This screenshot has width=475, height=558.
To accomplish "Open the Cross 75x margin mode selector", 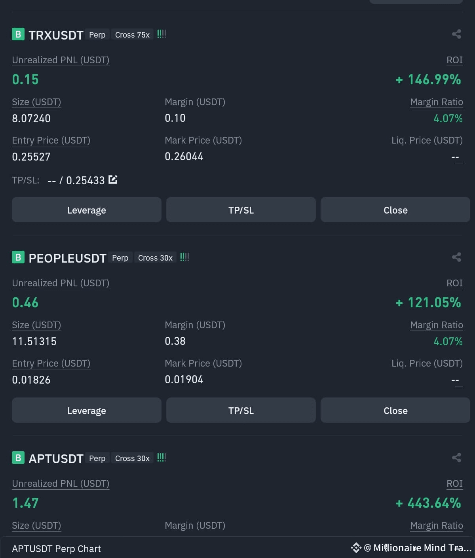I will pyautogui.click(x=132, y=35).
